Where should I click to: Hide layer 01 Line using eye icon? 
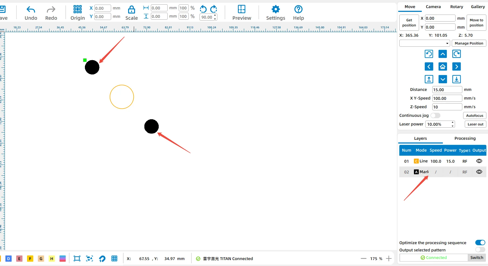[479, 161]
